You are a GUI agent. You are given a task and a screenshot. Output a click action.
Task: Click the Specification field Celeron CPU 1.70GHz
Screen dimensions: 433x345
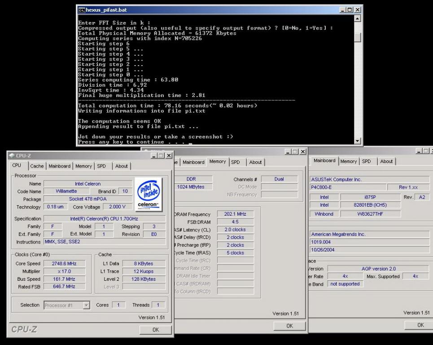105,219
